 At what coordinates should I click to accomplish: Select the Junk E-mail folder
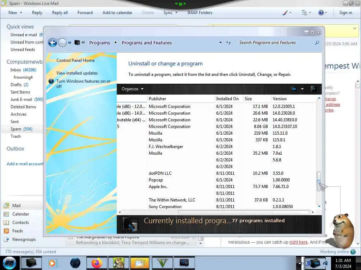pyautogui.click(x=26, y=99)
